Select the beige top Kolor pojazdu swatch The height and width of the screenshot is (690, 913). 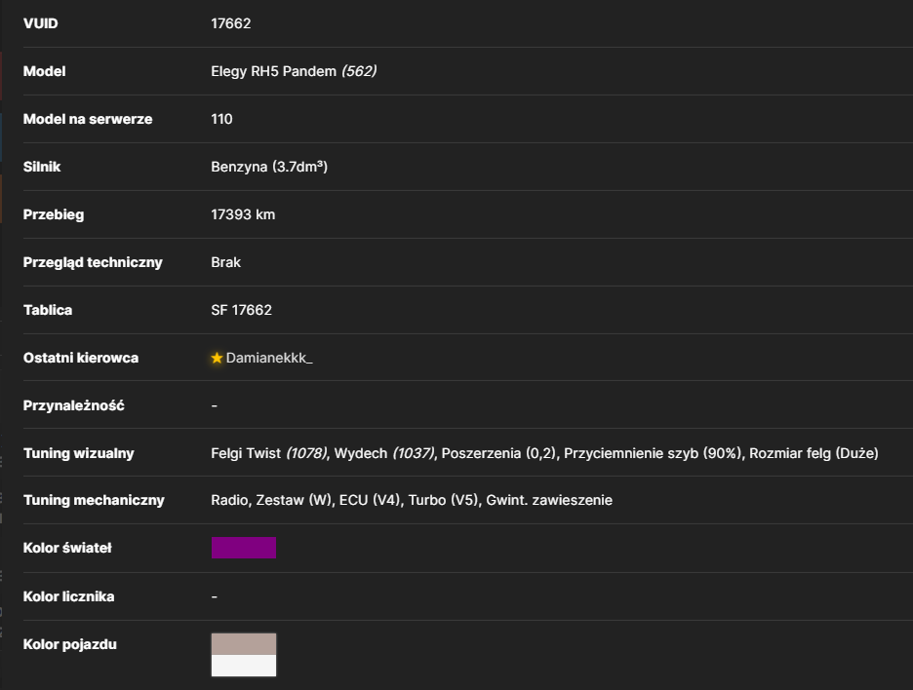pos(244,644)
